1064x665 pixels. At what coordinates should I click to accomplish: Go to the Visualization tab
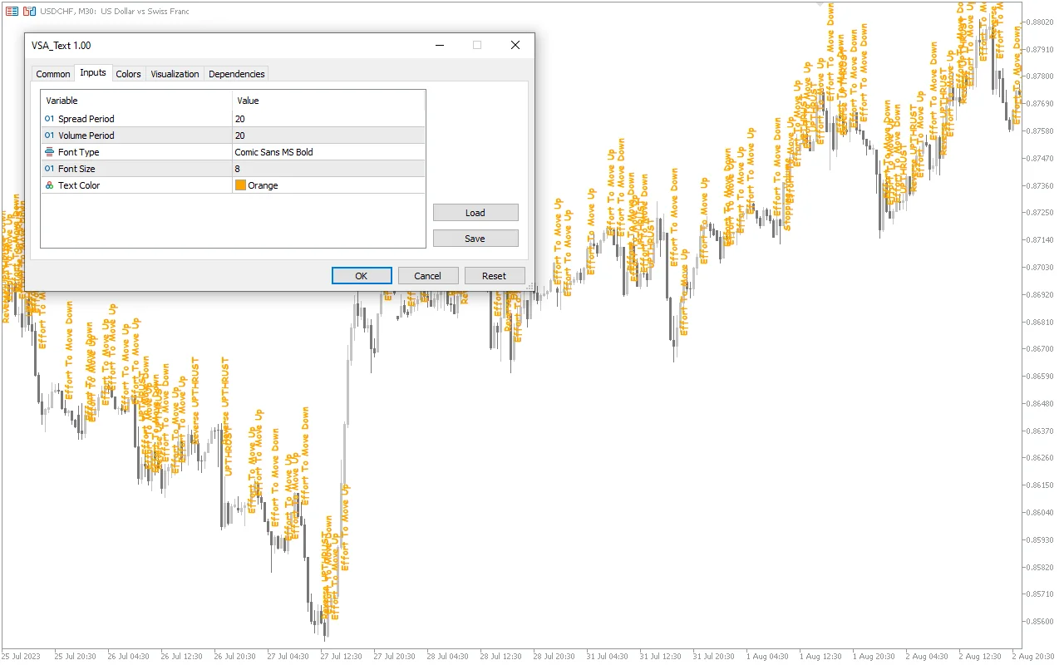pos(175,74)
